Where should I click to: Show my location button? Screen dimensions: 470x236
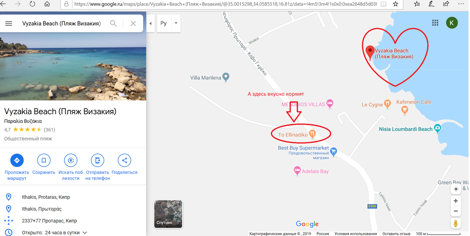(456, 189)
